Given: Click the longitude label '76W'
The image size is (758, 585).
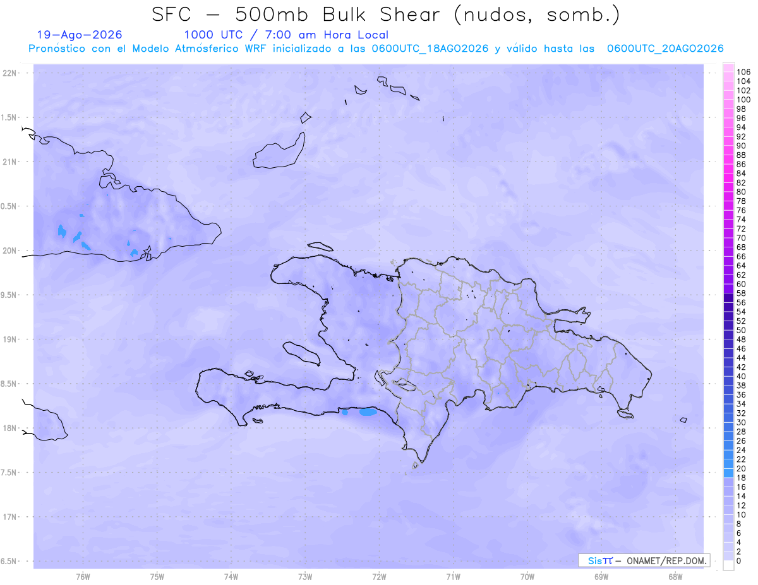Looking at the screenshot, I should pos(83,576).
